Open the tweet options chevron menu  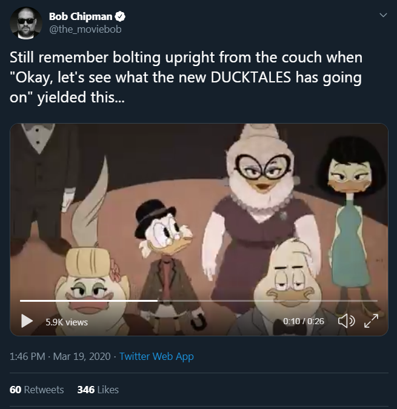pyautogui.click(x=383, y=15)
